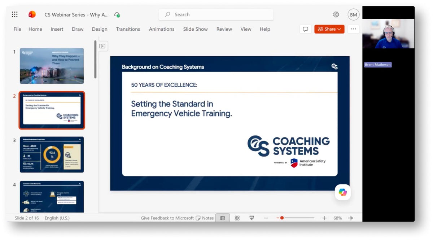Switch to Slide Sorter view
The image size is (433, 240).
237,218
